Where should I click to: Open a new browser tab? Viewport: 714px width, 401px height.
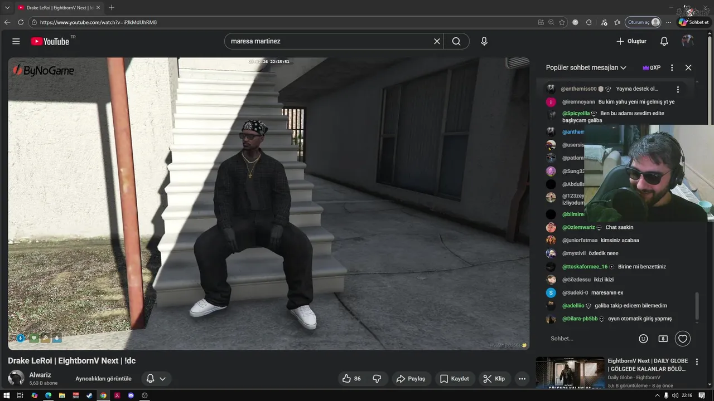(x=112, y=7)
